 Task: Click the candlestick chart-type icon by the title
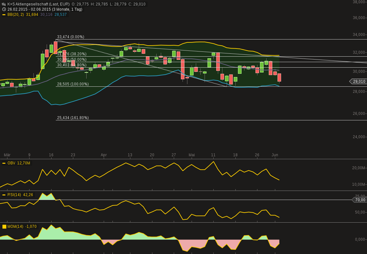(4, 4)
